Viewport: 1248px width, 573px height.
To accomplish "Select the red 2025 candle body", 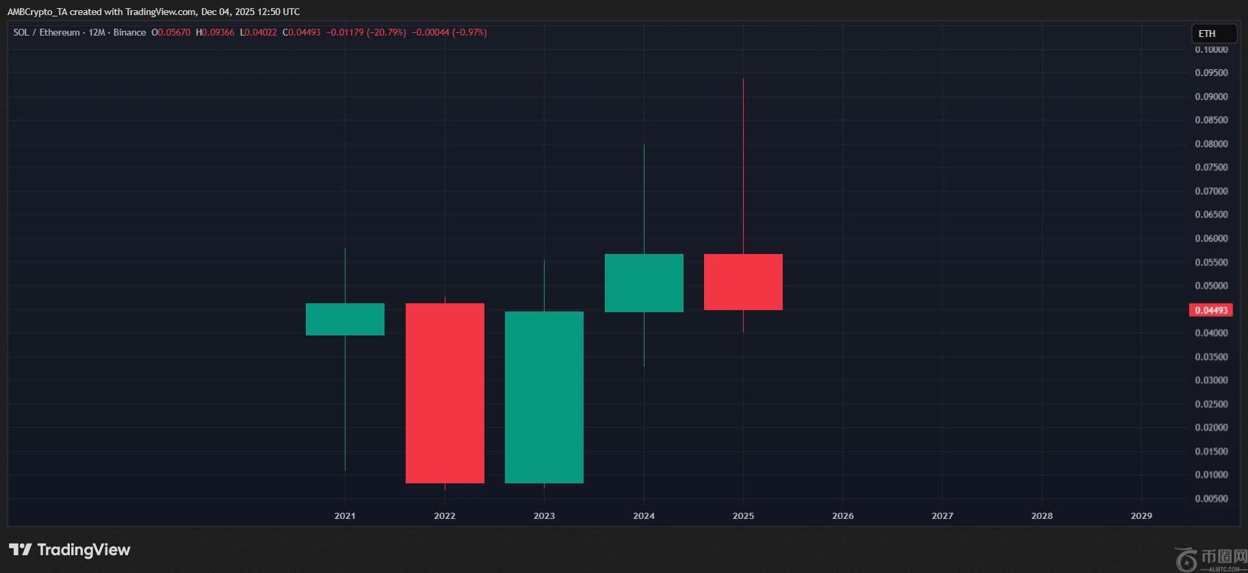I will click(x=743, y=282).
